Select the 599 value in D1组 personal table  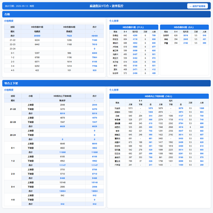coord(125,51)
